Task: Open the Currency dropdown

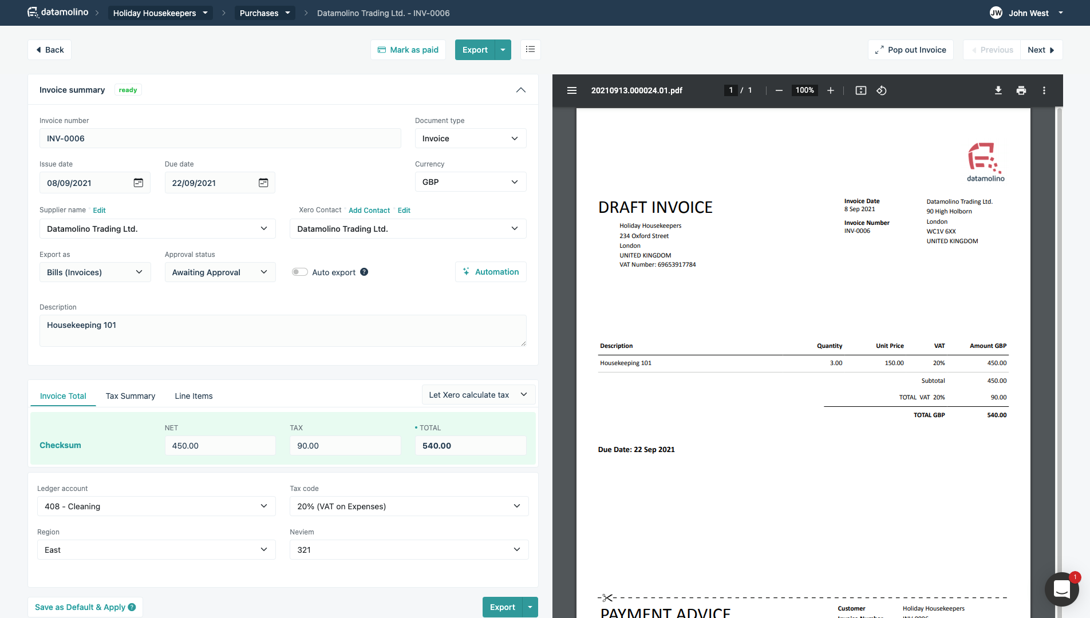Action: click(x=470, y=182)
